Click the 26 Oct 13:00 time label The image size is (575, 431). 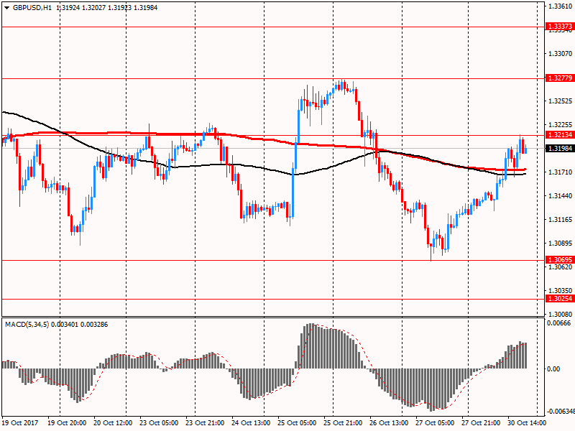(389, 423)
